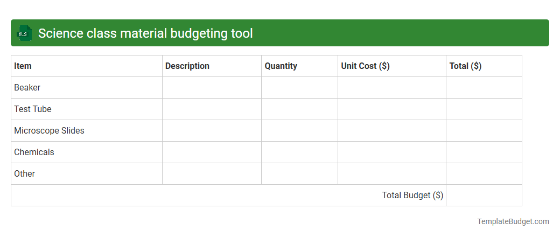Click the Chemicals row Description cell
Screen dimensions: 560x237
212,152
